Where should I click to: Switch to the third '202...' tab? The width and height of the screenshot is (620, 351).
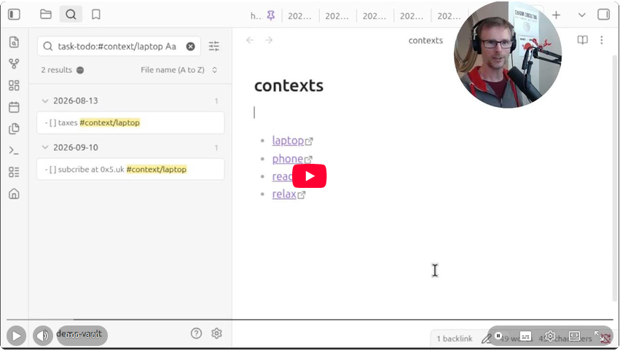pyautogui.click(x=374, y=16)
